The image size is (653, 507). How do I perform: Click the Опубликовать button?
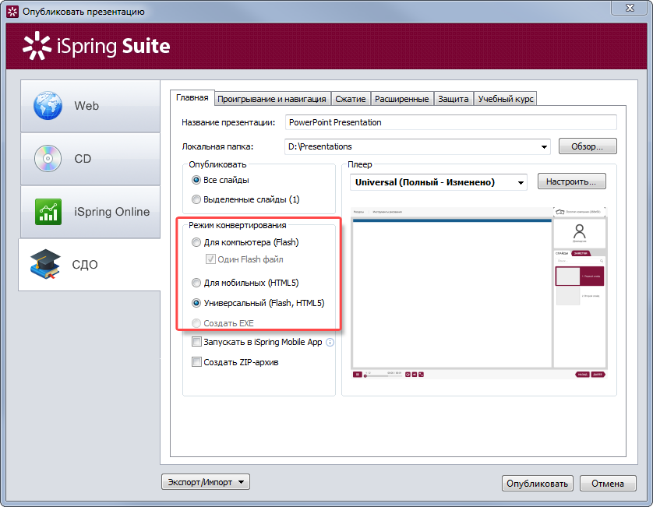click(537, 484)
